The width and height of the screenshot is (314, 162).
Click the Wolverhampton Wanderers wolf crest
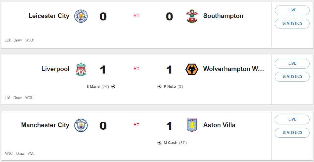click(192, 69)
